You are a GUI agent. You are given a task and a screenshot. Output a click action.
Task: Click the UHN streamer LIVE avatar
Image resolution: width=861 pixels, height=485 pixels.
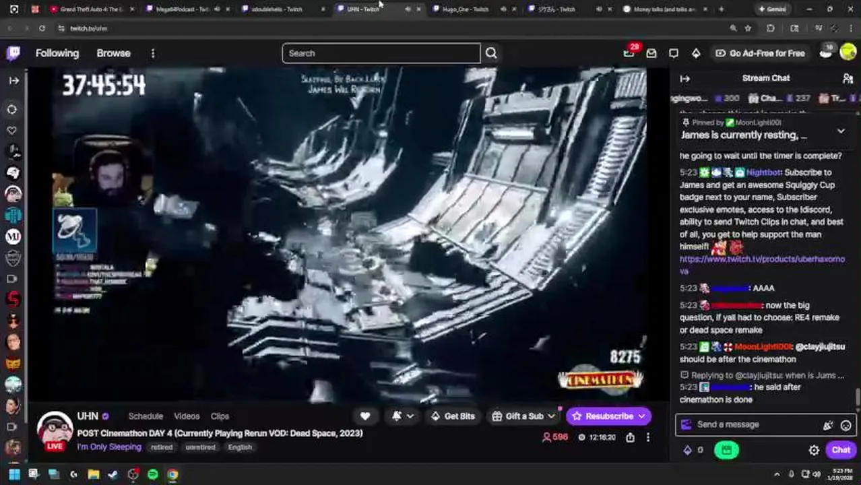coord(55,431)
